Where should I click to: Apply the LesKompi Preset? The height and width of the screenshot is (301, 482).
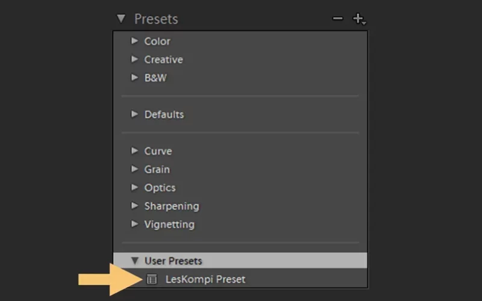(x=205, y=279)
